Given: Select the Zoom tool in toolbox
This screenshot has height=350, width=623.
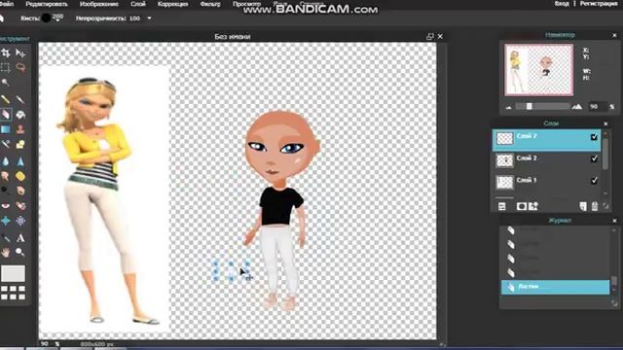Looking at the screenshot, I should click(x=20, y=252).
